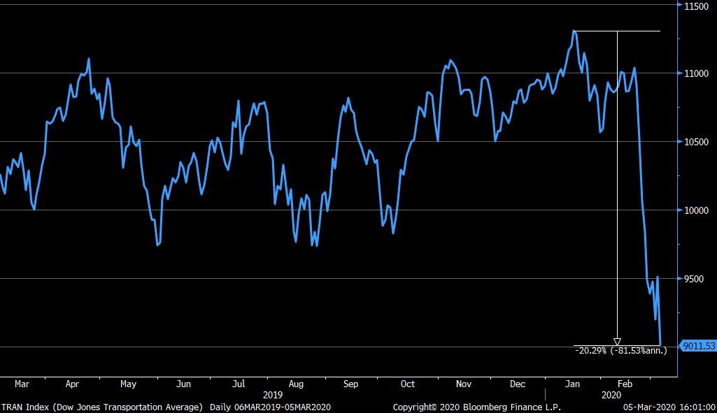
Task: Click the Bloomberg Finance L.P. copyright text
Action: [477, 407]
